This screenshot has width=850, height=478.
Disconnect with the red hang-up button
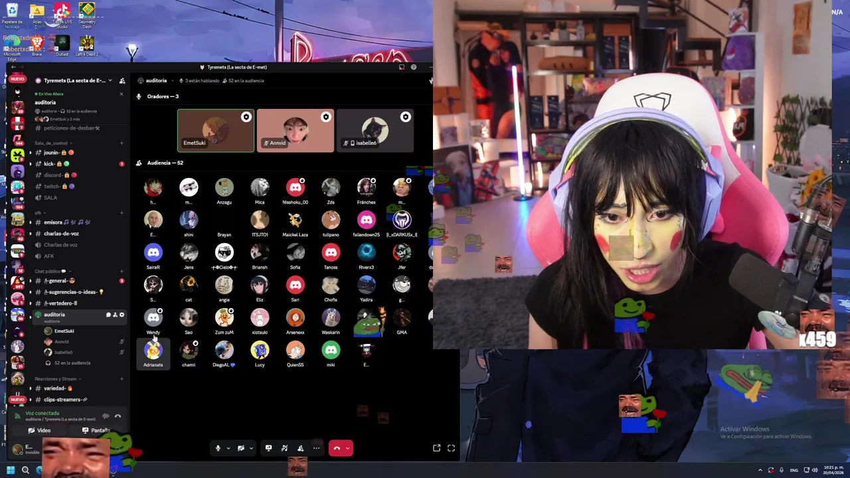337,448
